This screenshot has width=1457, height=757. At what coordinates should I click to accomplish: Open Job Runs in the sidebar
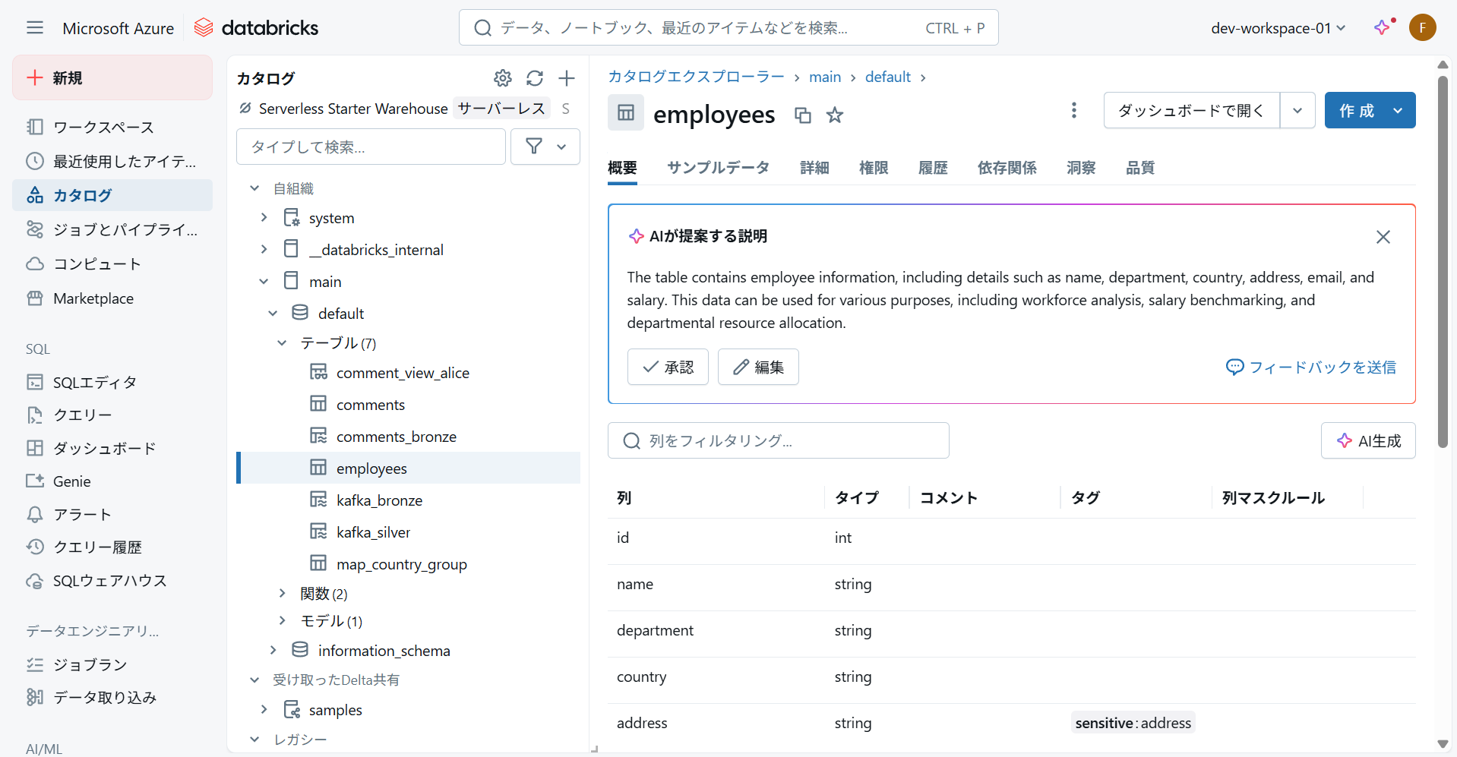pyautogui.click(x=112, y=664)
